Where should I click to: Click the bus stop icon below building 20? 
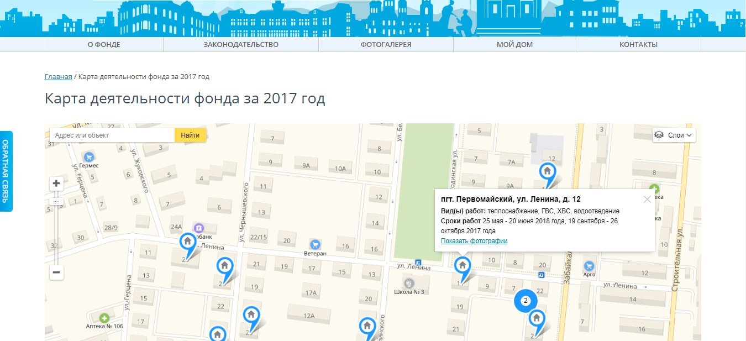(x=541, y=275)
